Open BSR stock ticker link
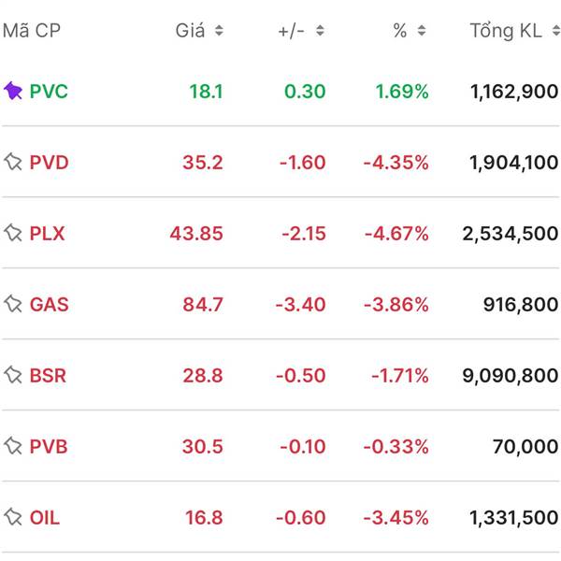Image resolution: width=561 pixels, height=561 pixels. (48, 376)
